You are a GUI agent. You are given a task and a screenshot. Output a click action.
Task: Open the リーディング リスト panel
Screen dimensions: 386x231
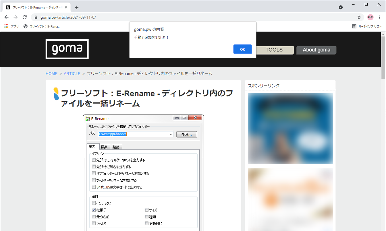[x=367, y=26]
